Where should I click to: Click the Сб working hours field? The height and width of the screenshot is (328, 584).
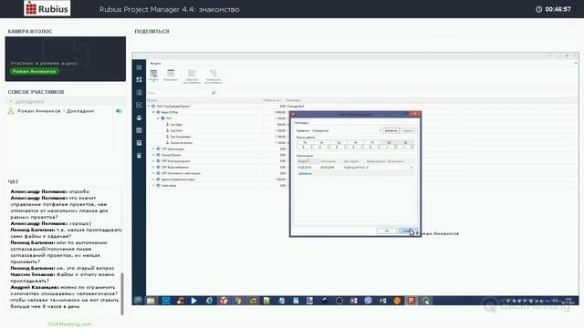[389, 147]
